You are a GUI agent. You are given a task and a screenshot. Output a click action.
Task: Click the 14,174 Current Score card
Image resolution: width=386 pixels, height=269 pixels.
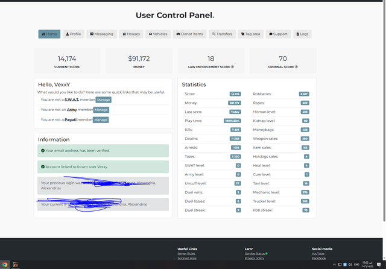pos(67,61)
